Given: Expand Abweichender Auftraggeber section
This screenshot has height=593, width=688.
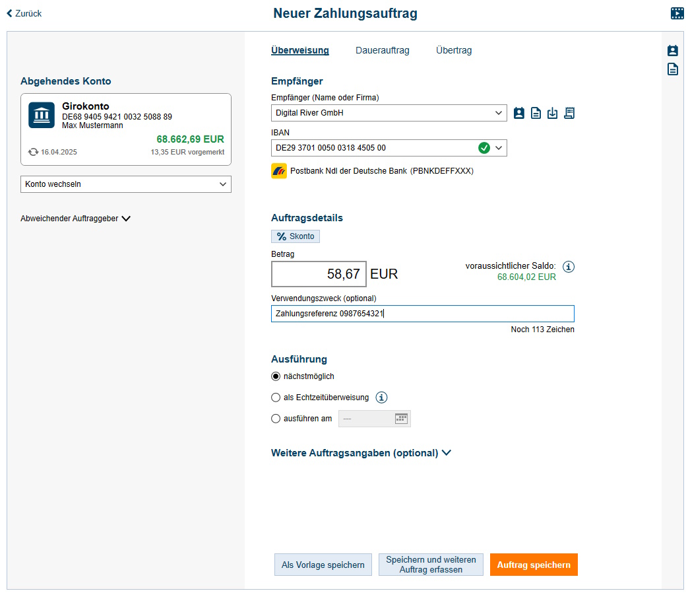Looking at the screenshot, I should (x=75, y=219).
